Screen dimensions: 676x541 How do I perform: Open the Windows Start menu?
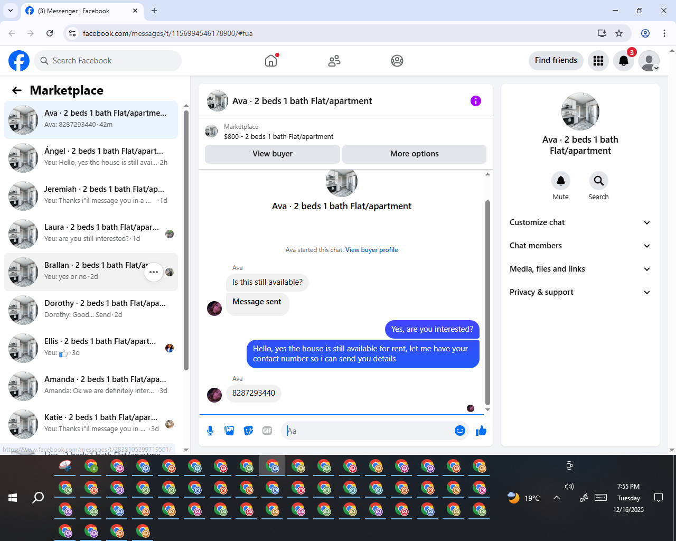[x=13, y=498]
